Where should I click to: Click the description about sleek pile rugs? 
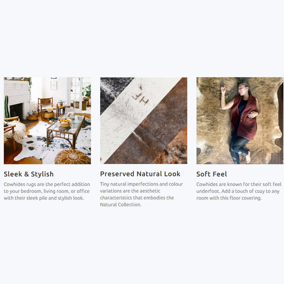pyautogui.click(x=47, y=191)
